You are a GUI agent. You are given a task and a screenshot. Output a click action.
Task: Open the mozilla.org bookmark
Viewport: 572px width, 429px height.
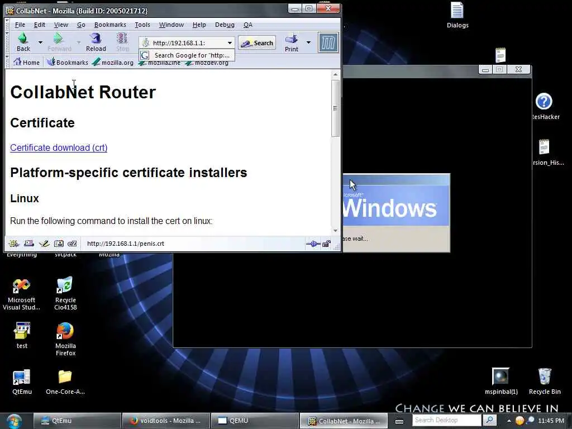pyautogui.click(x=113, y=63)
